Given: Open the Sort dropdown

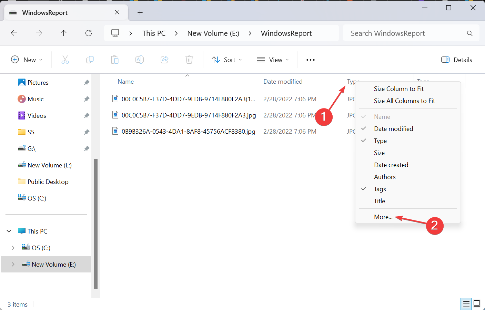Looking at the screenshot, I should (227, 60).
